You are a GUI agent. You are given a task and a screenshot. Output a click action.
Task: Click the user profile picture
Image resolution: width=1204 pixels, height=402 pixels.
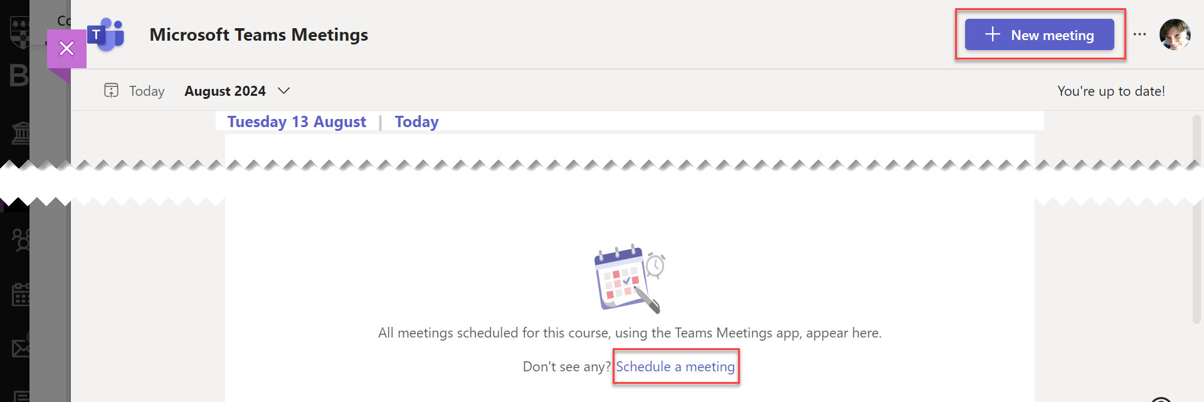1174,34
